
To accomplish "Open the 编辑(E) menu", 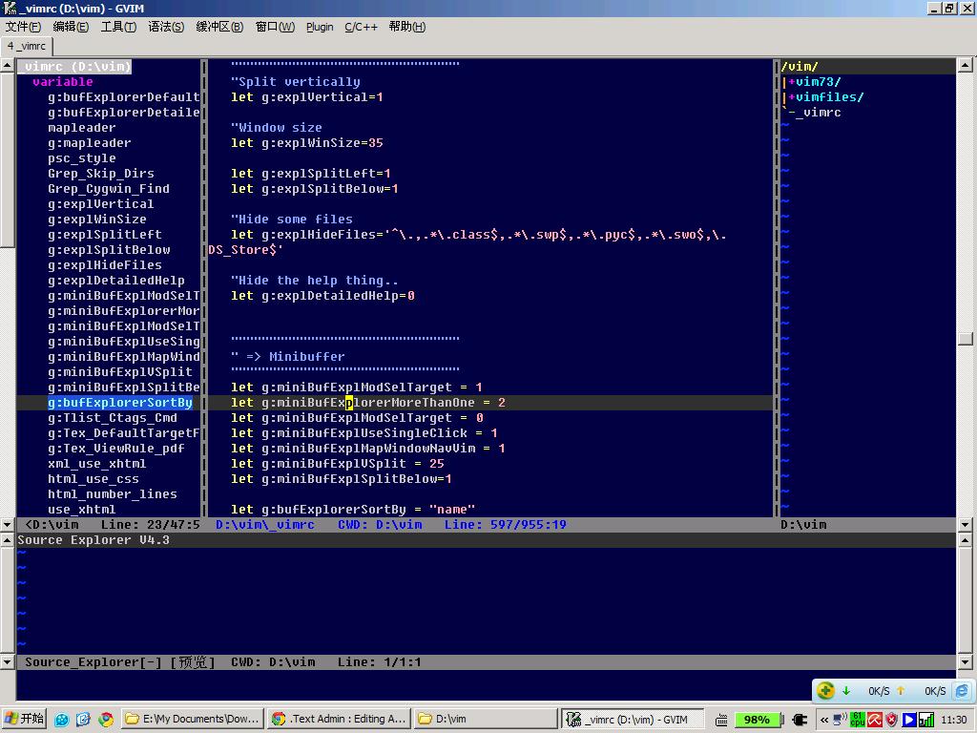I will tap(71, 27).
